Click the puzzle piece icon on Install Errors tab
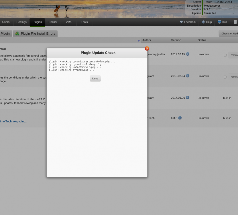Viewport: 238px width, 215px height. point(17,34)
